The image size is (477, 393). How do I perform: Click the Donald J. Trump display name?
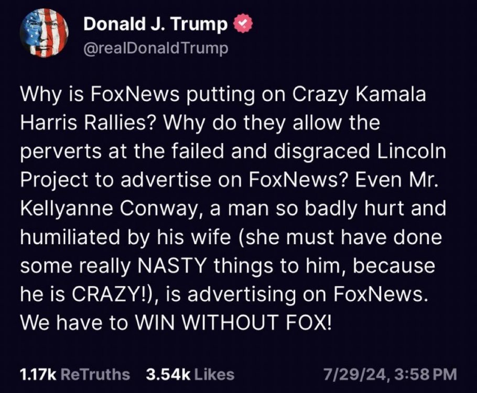pyautogui.click(x=156, y=24)
